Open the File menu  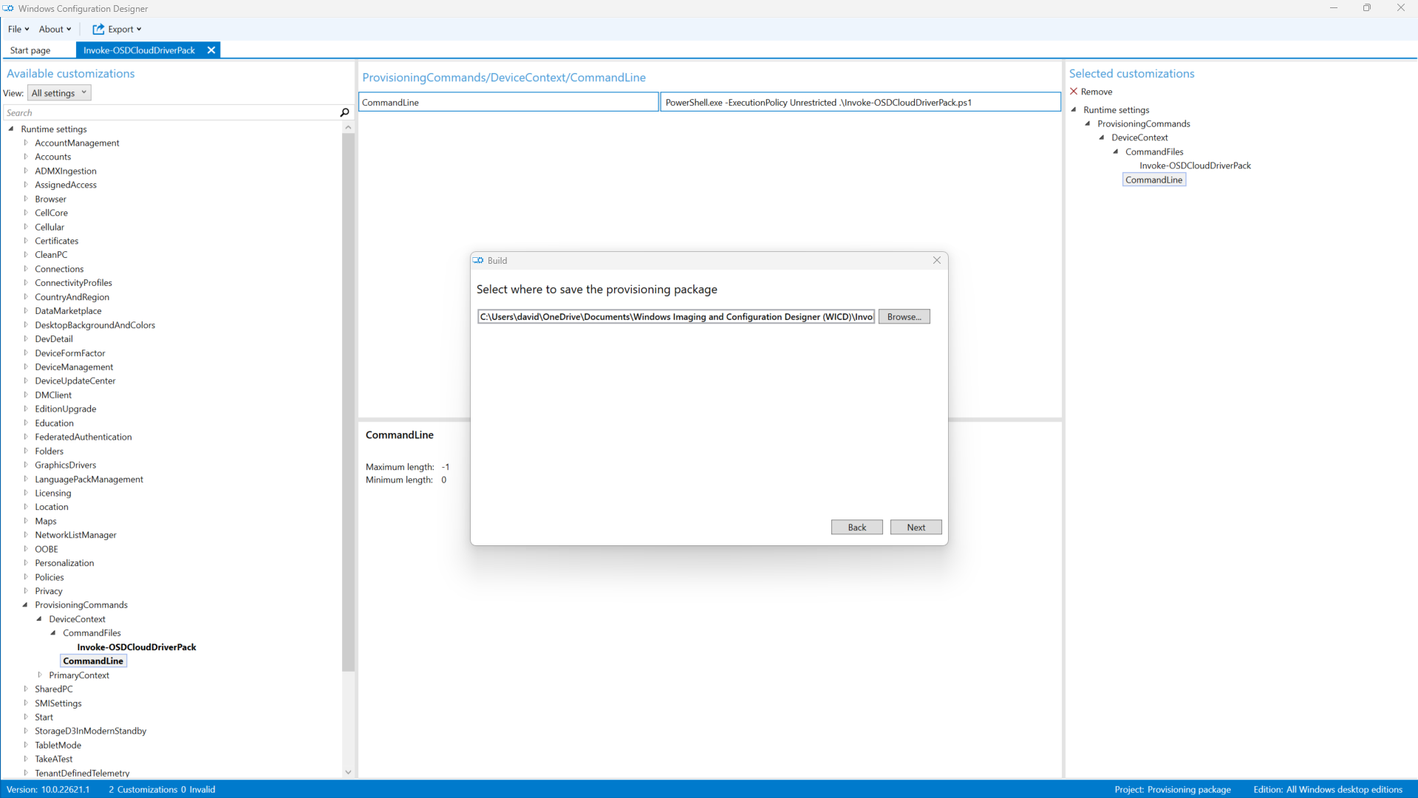pos(18,29)
